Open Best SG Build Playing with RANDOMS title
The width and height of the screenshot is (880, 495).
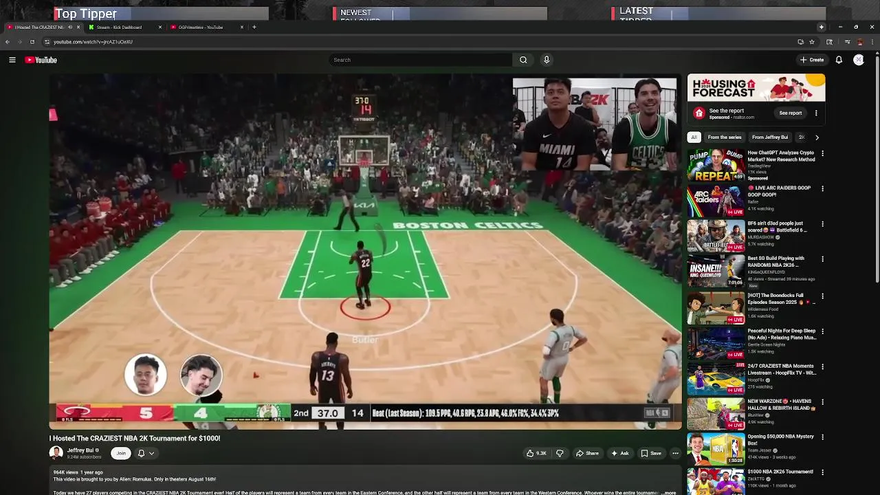click(x=776, y=262)
